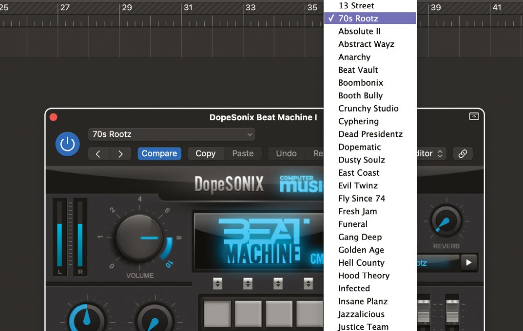Screen dimensions: 523x331
Task: Adjust the left mixer fader
Action: point(424,311)
